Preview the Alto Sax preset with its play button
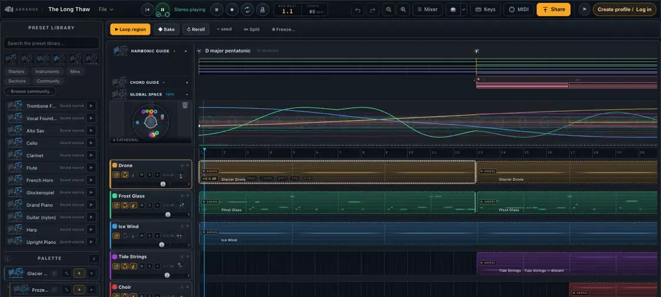This screenshot has width=661, height=297. pos(91,130)
